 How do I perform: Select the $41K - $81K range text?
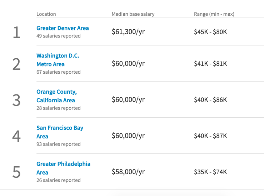(x=210, y=64)
